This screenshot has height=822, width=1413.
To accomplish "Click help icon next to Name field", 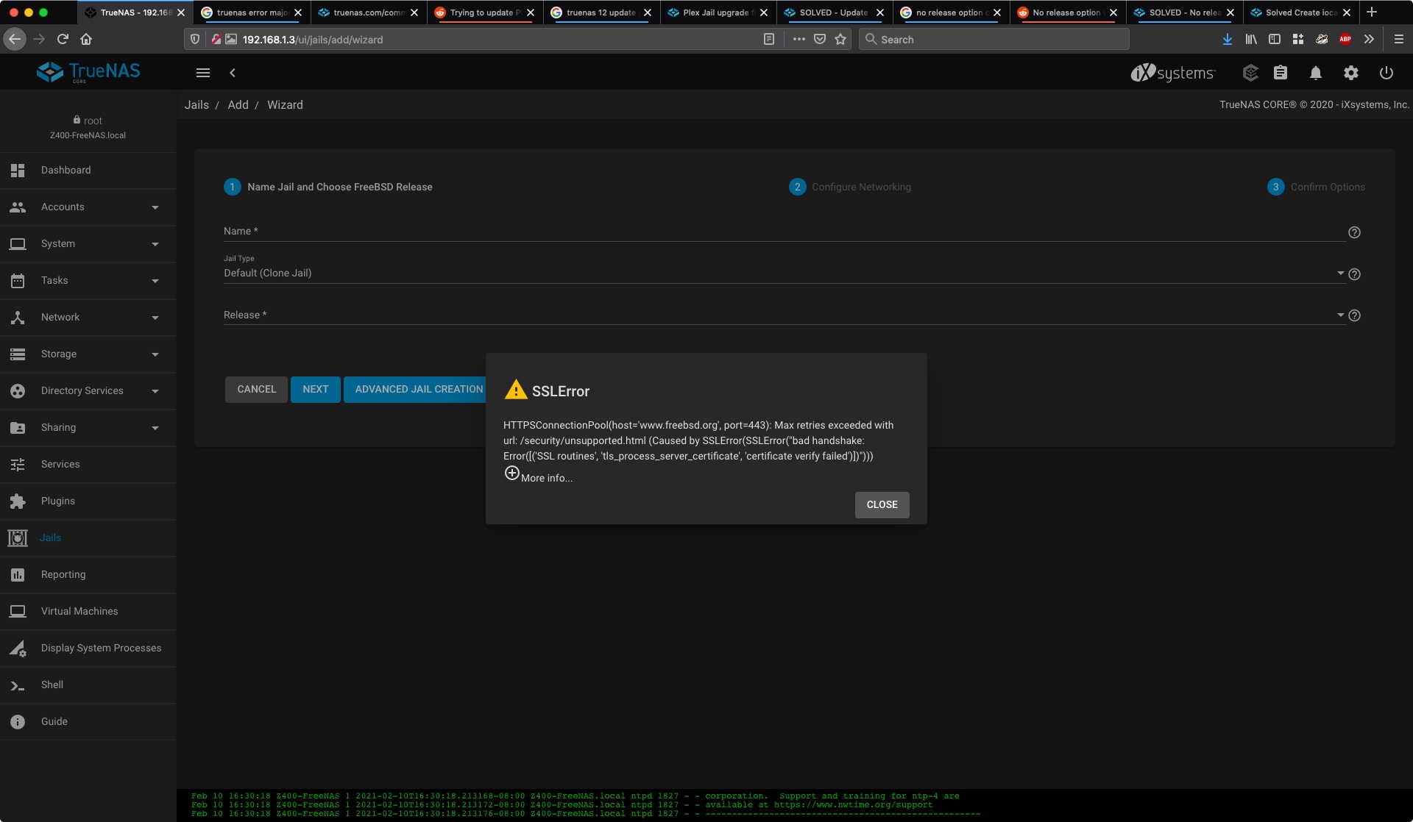I will pos(1354,232).
